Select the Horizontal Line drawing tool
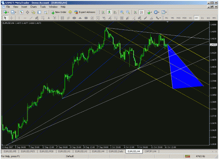This screenshot has height=159, width=219. [25, 18]
